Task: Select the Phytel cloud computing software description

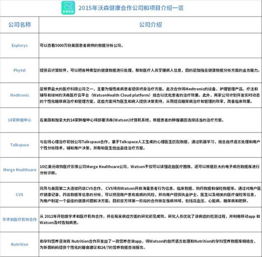Action: tap(149, 70)
